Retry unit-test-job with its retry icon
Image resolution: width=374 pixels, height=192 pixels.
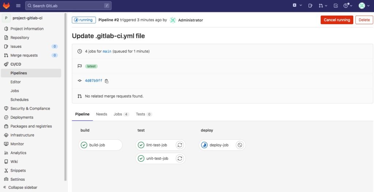pos(180,158)
